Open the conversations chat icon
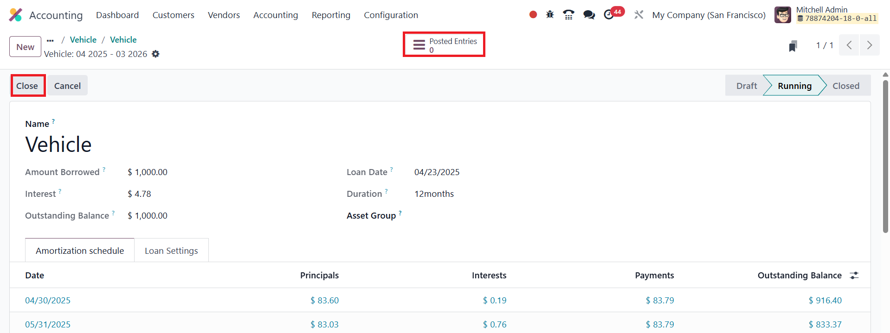Image resolution: width=890 pixels, height=333 pixels. 589,15
